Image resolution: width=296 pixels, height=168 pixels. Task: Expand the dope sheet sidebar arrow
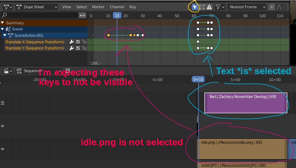[x=288, y=19]
